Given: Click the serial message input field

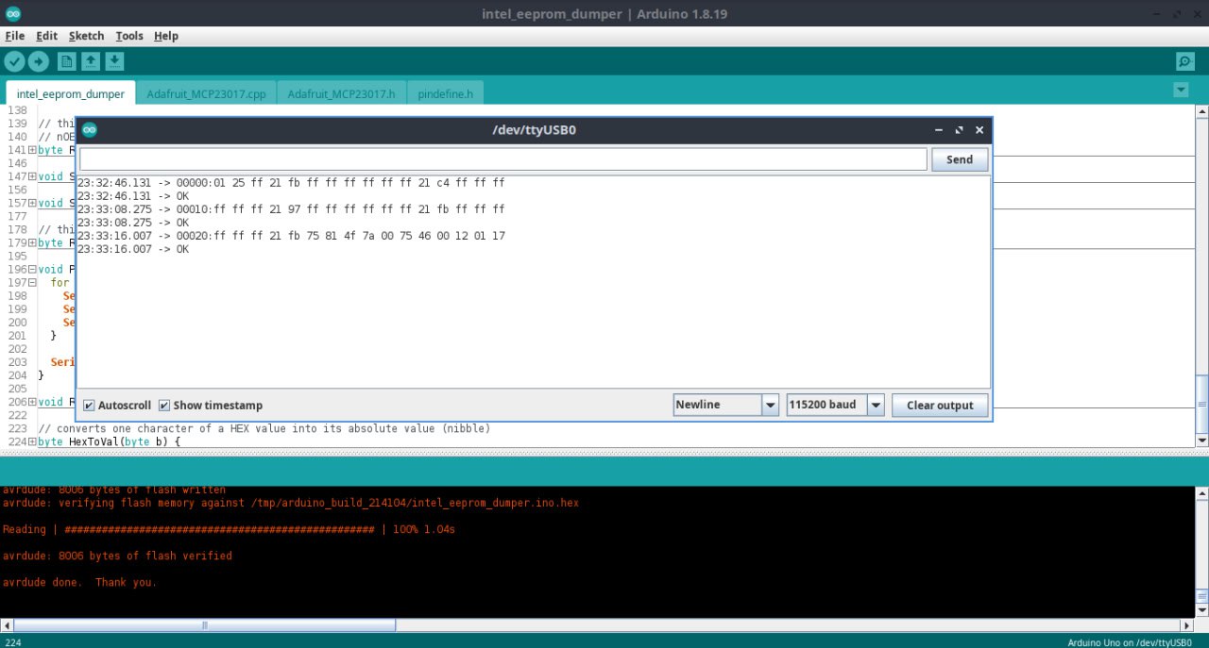Looking at the screenshot, I should (x=502, y=159).
